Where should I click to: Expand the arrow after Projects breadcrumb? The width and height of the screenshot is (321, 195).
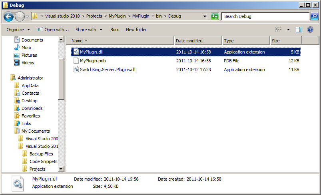click(x=106, y=16)
